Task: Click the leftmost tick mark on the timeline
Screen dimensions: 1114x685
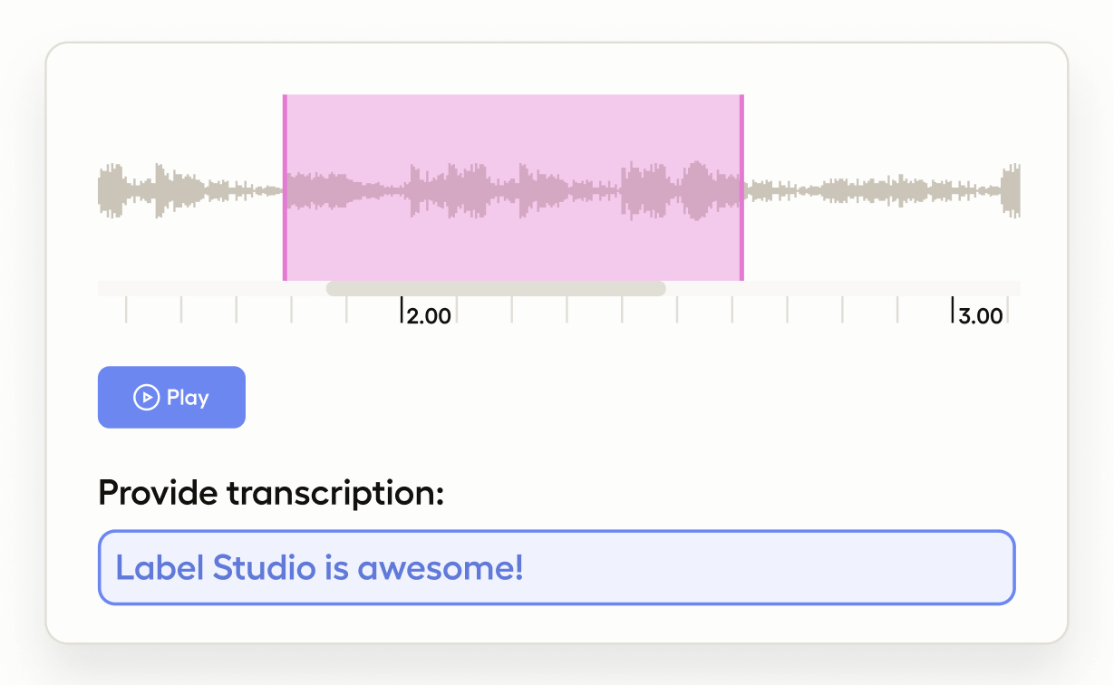Action: coord(126,310)
